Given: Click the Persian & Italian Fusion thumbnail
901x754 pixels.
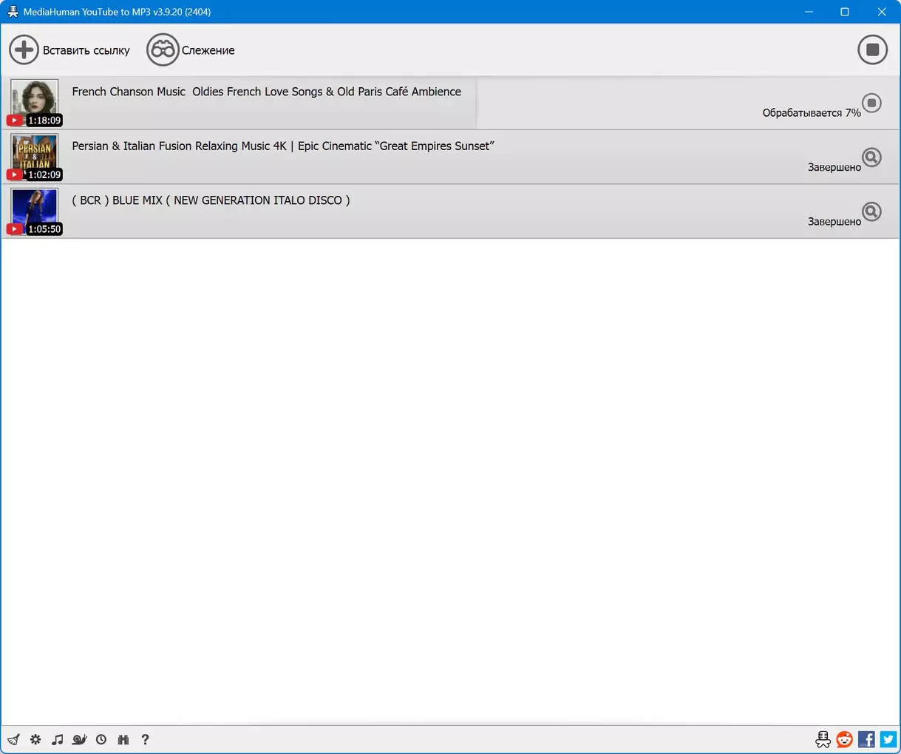Looking at the screenshot, I should [35, 157].
